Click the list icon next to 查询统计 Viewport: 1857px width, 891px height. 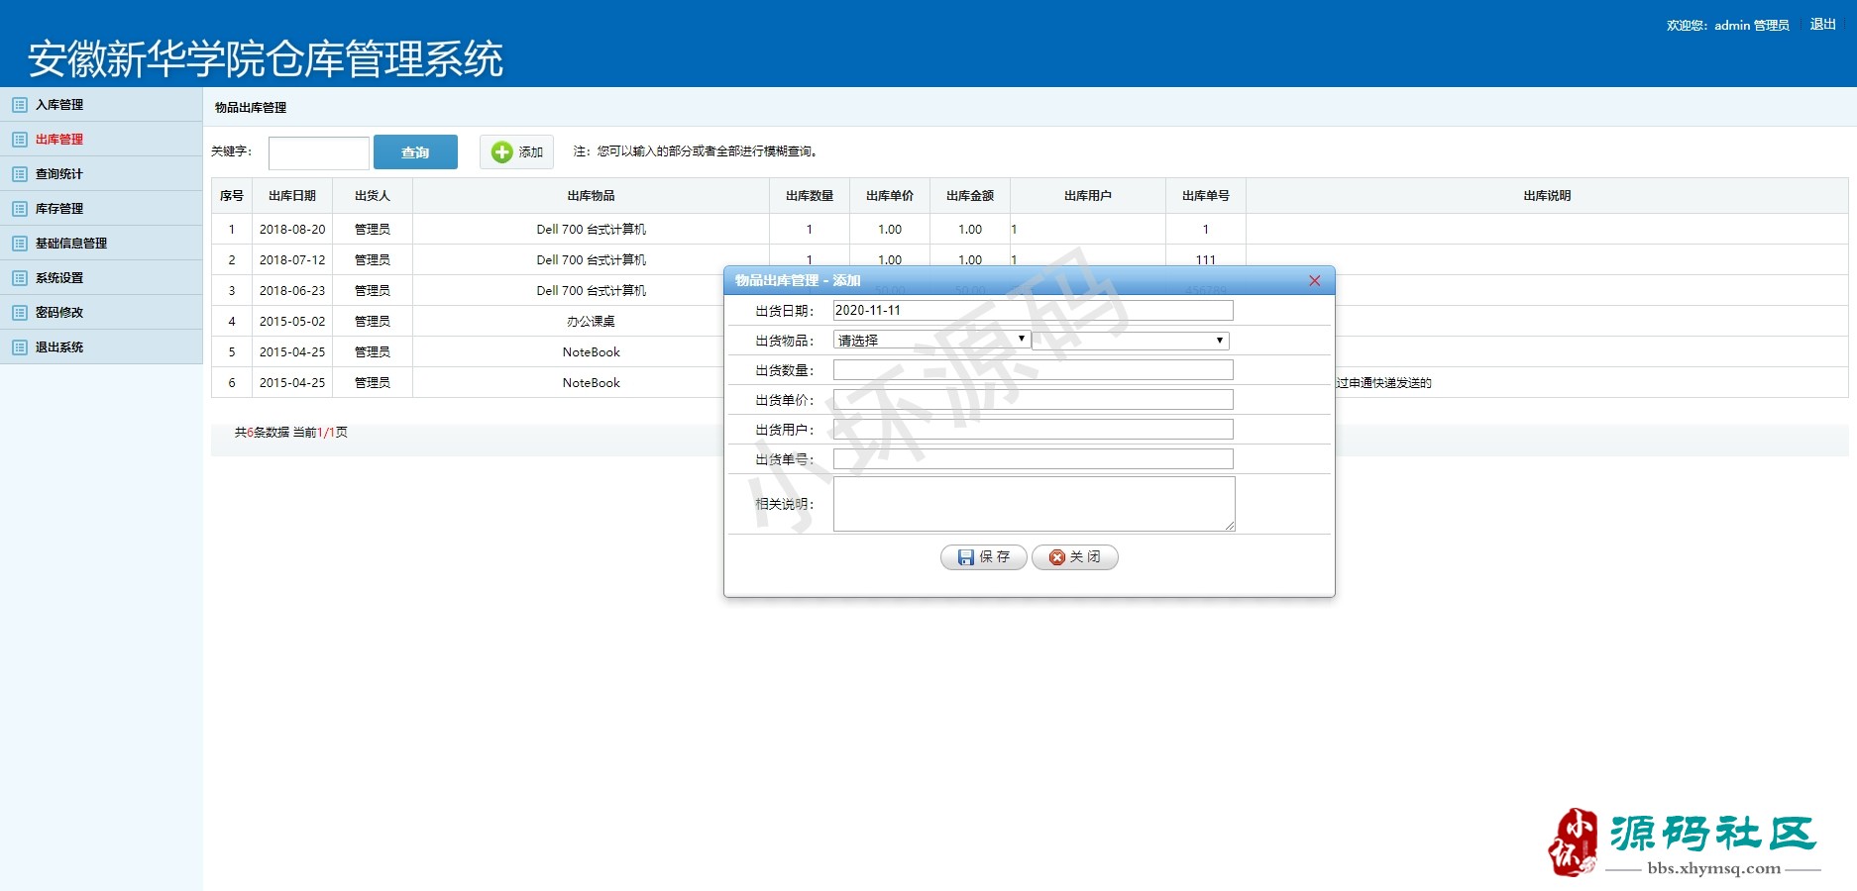pyautogui.click(x=20, y=174)
